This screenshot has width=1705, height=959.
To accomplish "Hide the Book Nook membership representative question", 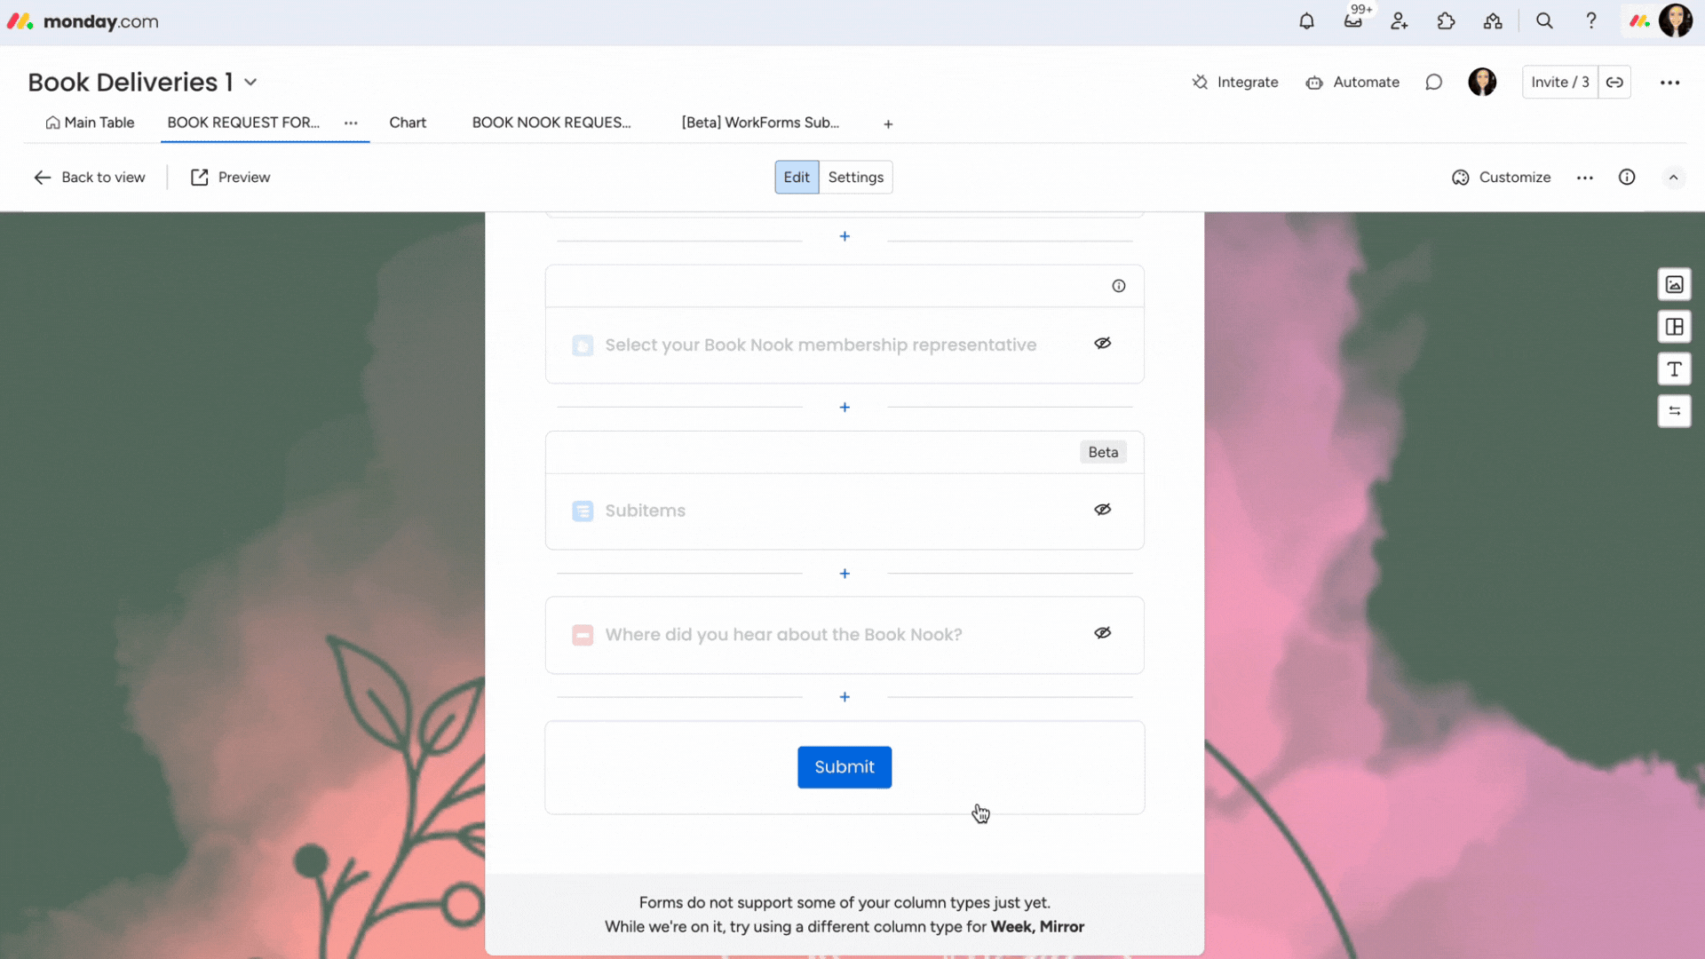I will [1103, 343].
